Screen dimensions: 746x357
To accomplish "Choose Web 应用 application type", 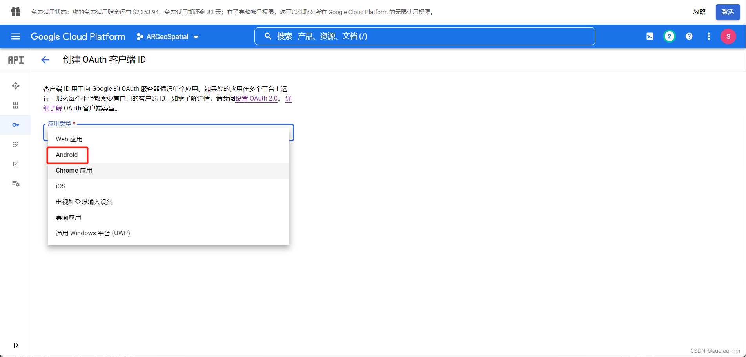I will click(x=169, y=139).
